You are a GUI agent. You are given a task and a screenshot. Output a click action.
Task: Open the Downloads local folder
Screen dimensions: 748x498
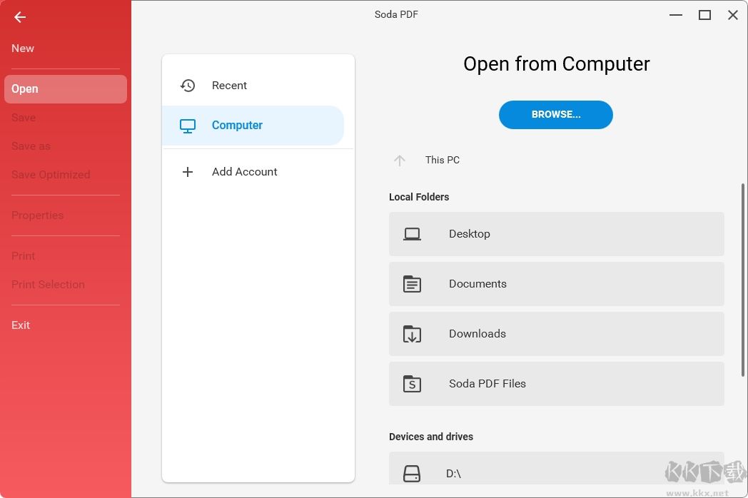(556, 334)
